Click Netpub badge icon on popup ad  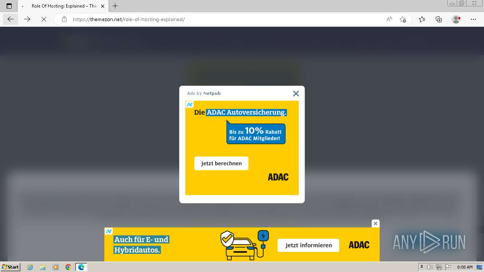(x=189, y=105)
